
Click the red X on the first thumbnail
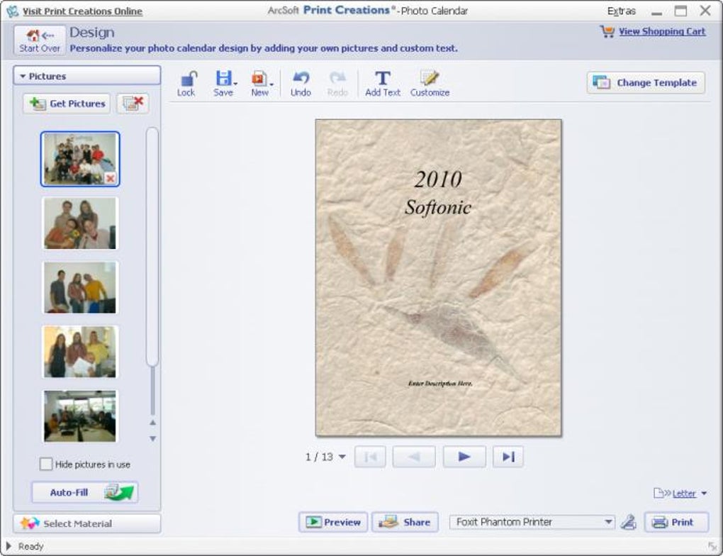[x=110, y=178]
